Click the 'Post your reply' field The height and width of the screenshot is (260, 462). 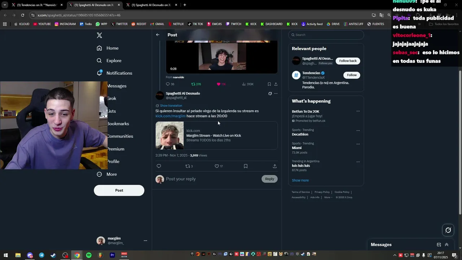click(x=212, y=179)
